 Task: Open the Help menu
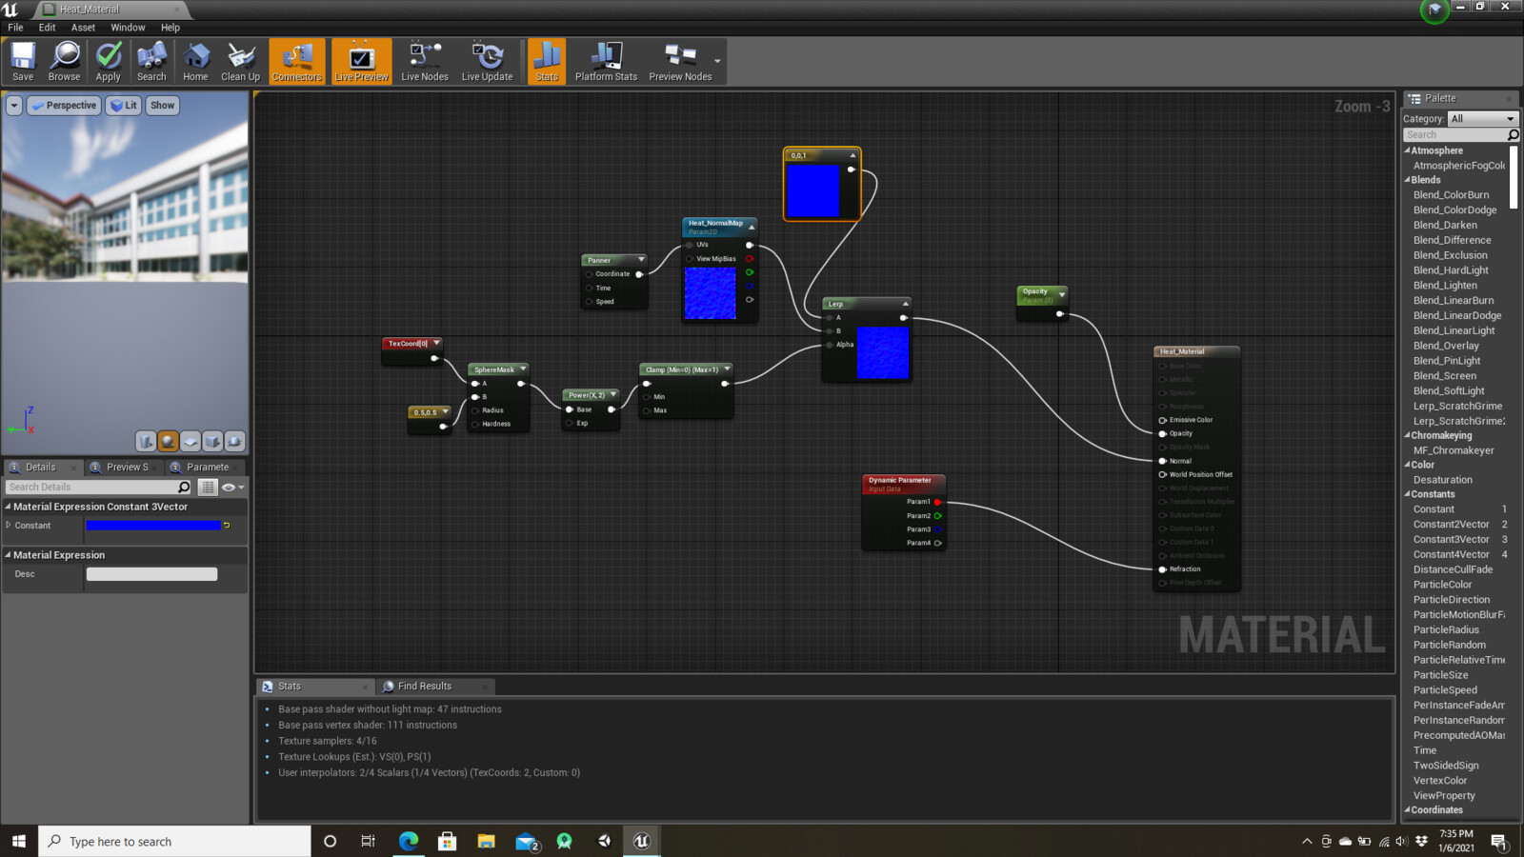tap(170, 28)
